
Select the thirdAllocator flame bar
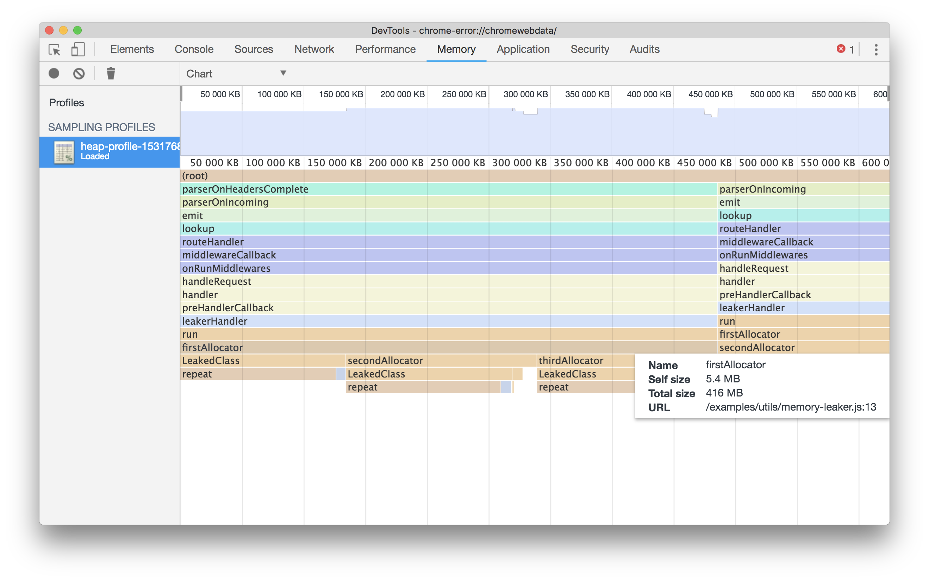586,361
